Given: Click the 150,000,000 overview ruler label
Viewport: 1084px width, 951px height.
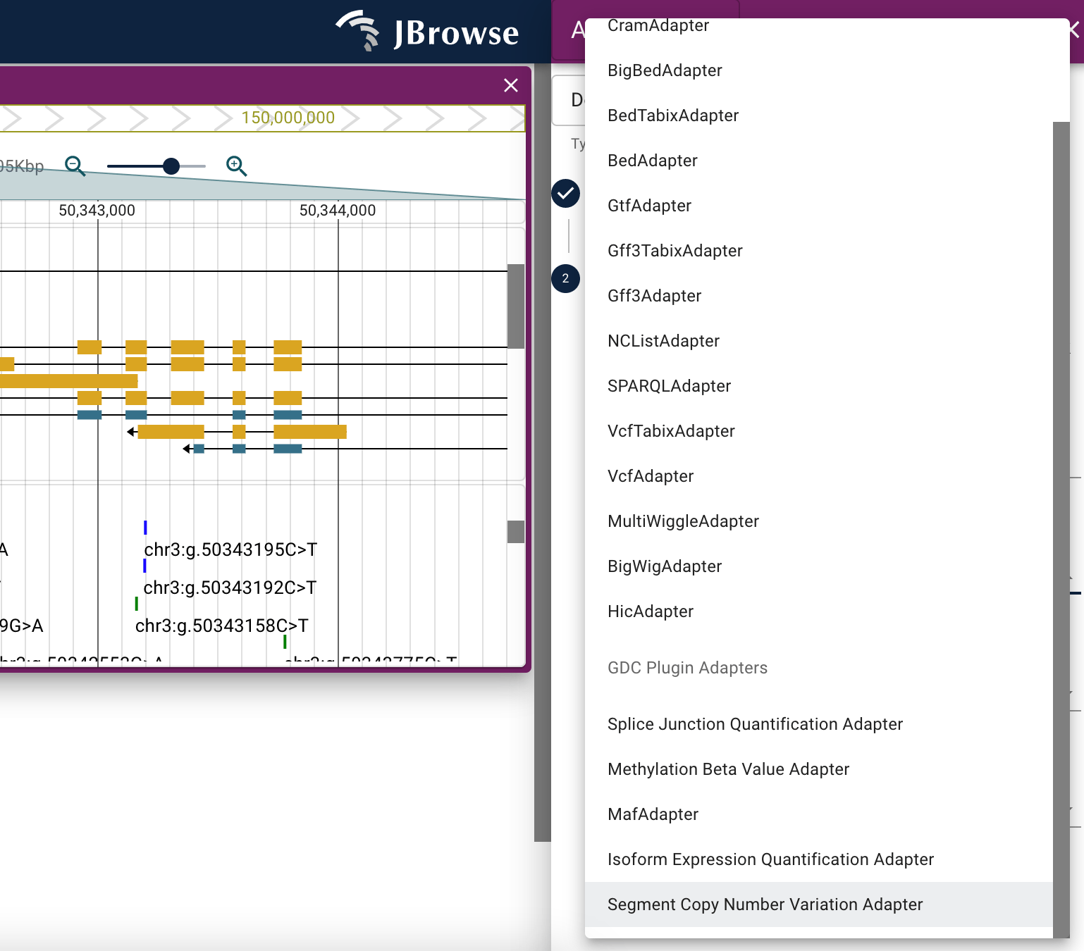Looking at the screenshot, I should [x=288, y=118].
